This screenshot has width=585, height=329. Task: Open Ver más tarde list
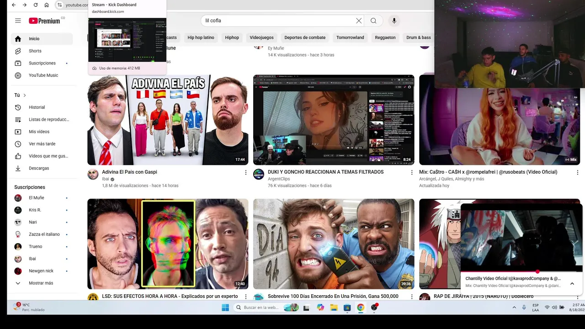tap(42, 144)
